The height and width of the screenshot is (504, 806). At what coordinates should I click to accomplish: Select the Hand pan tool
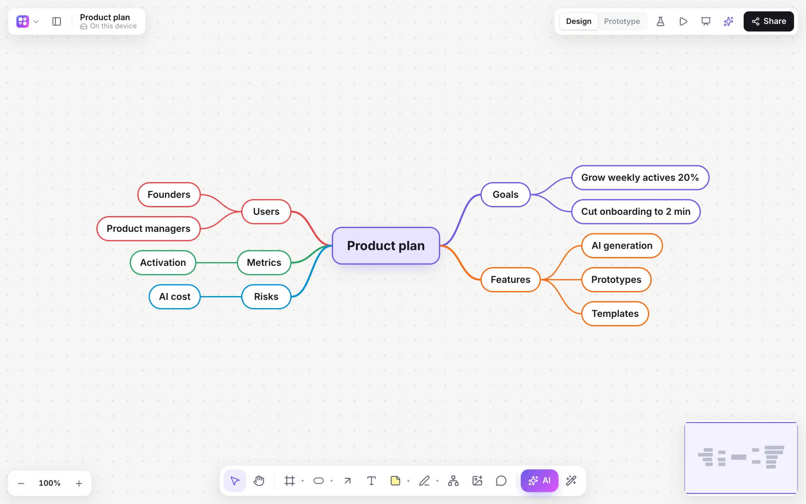[x=259, y=481]
